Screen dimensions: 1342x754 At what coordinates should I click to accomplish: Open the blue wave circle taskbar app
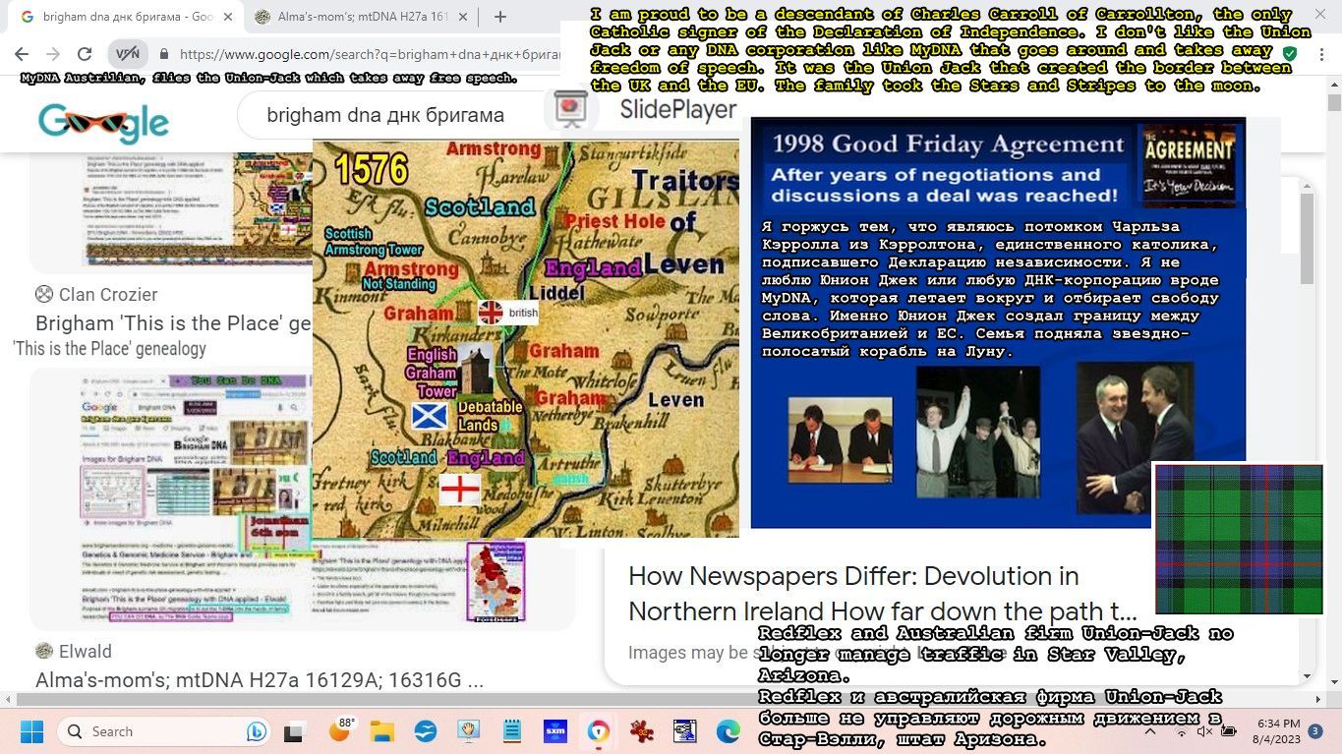coord(426,731)
